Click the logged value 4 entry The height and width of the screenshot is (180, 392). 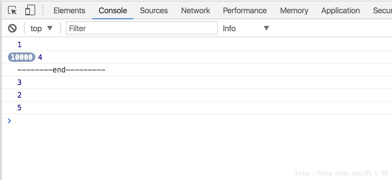pos(40,57)
